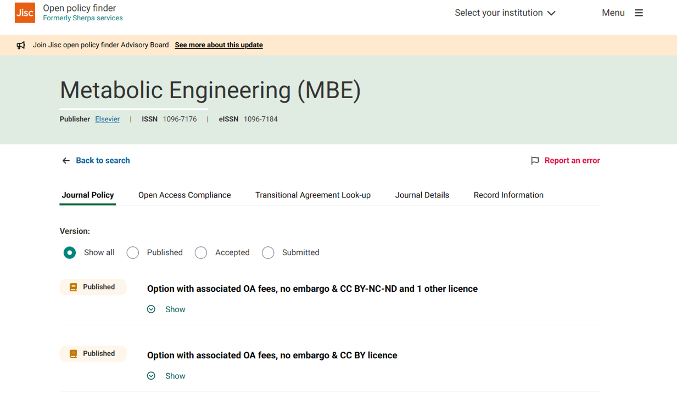Expand Show for the CC BY licence option
This screenshot has height=395, width=677.
pyautogui.click(x=167, y=376)
